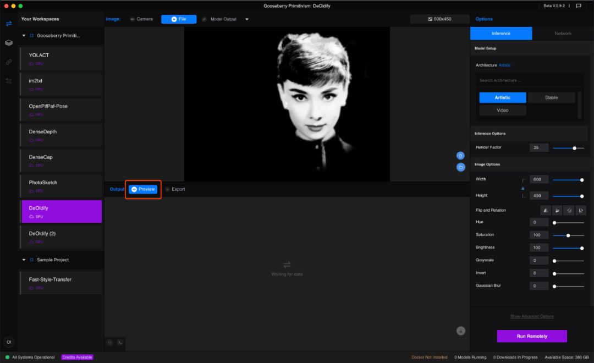Adjust the Saturation slider handle
This screenshot has height=363, width=594.
(568, 235)
